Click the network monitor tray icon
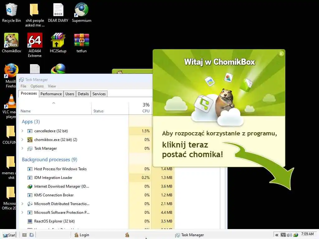Screen dimensions: 319x239 click(x=283, y=235)
